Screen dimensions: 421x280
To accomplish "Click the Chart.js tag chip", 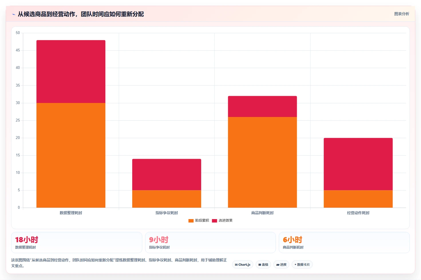I will 243,265.
